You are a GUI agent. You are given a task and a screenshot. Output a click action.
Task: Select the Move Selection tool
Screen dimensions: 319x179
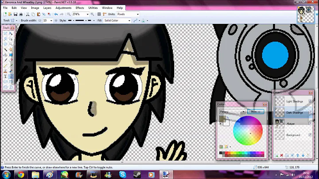11,39
